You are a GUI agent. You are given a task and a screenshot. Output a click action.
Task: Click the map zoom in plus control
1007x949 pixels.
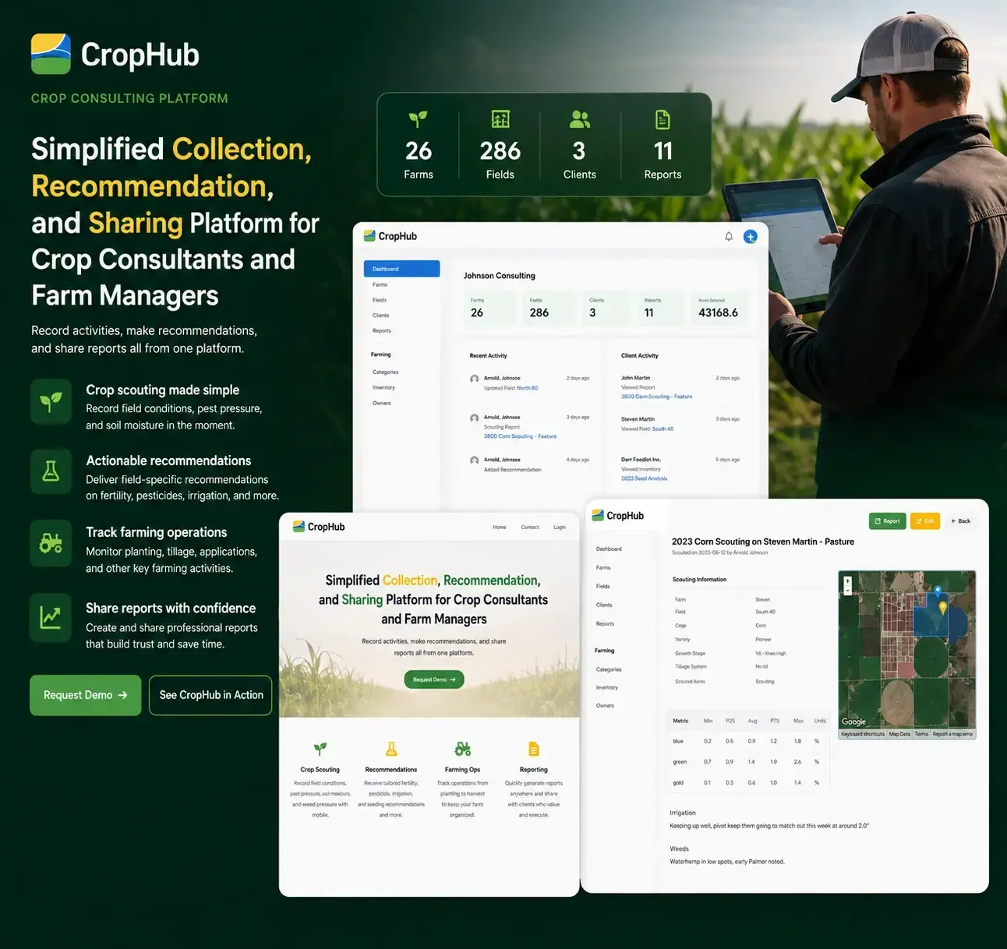pos(848,581)
